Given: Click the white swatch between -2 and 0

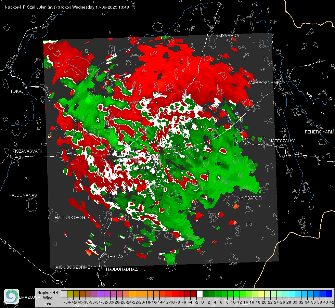Looking at the screenshot, I should [199, 294].
